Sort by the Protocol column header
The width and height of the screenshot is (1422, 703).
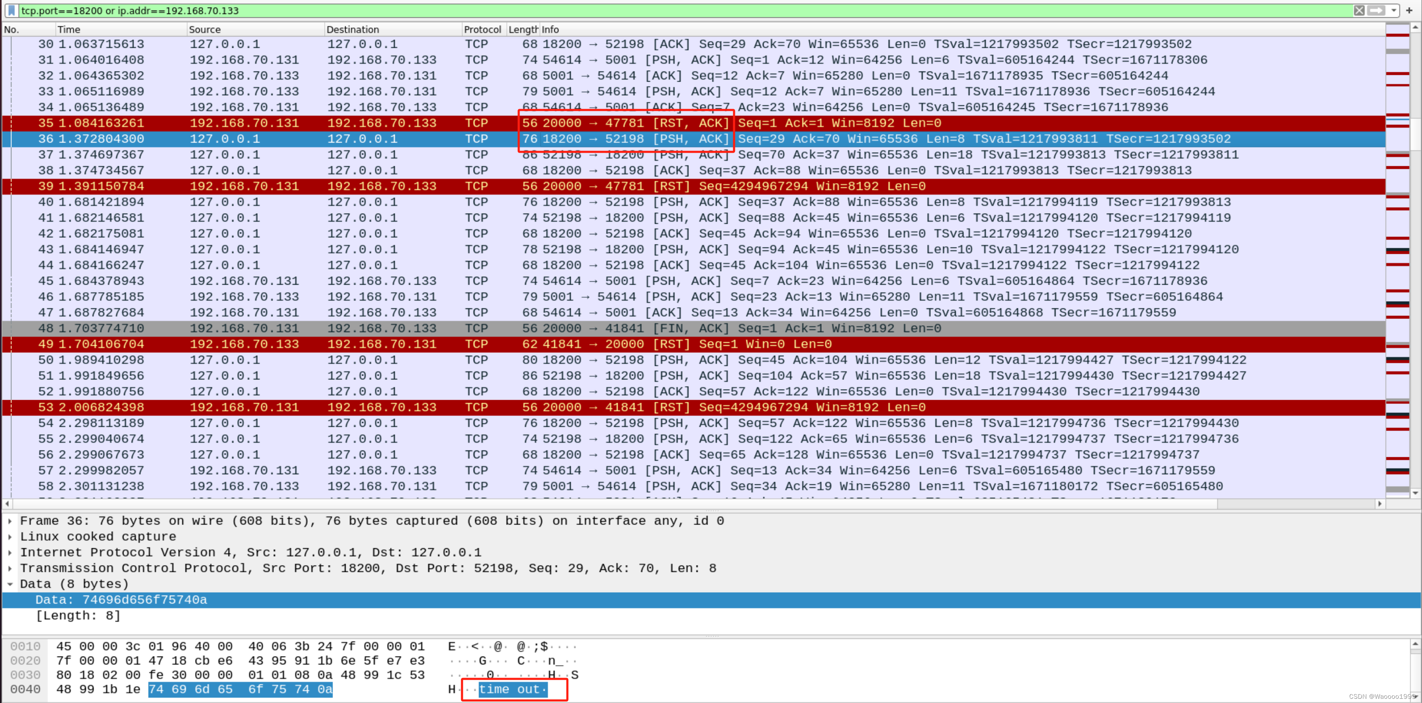click(484, 29)
